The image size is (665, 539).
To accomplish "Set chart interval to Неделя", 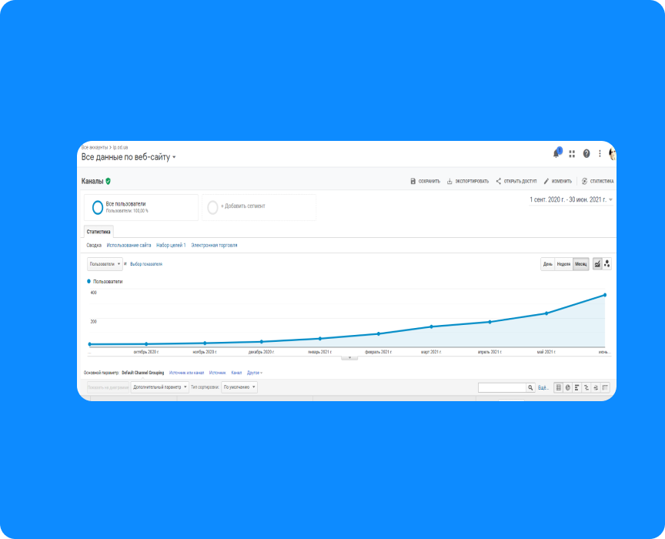I will 563,264.
